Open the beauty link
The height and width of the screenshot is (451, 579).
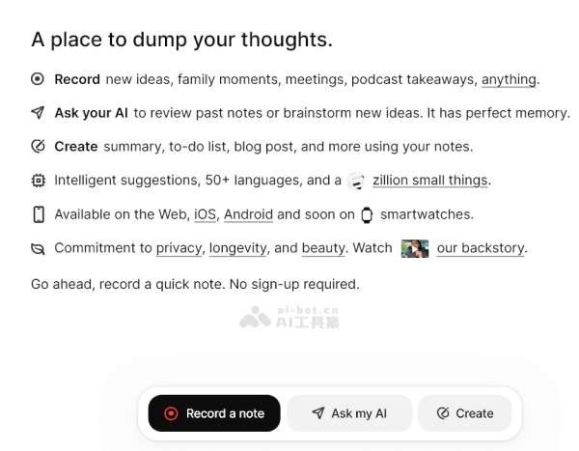click(x=323, y=248)
